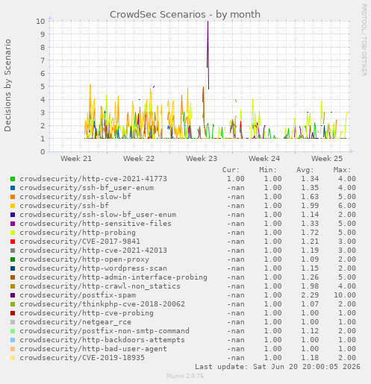Click the http-crawl-non_statics average value 1.98

tap(310, 286)
